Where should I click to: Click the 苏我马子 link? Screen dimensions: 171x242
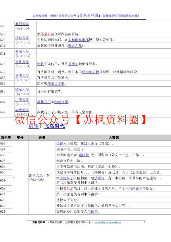coord(44,102)
